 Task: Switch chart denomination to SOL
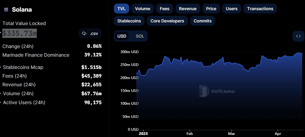coord(140,36)
